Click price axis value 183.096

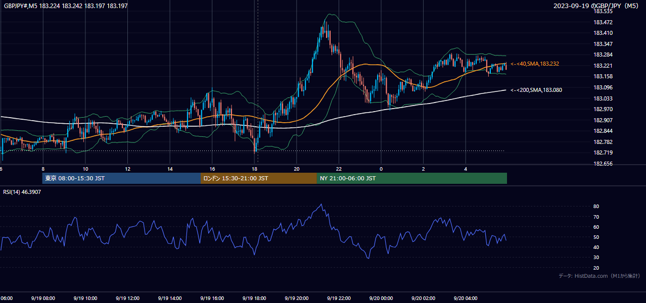pos(603,88)
